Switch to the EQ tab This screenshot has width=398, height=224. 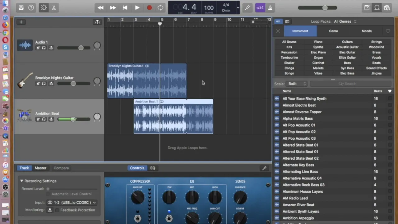click(x=153, y=168)
